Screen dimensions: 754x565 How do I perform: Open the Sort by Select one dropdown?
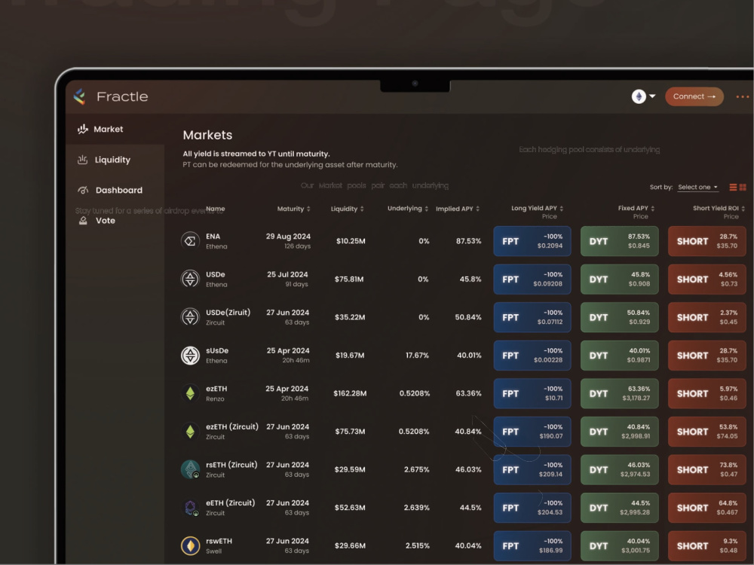(697, 187)
